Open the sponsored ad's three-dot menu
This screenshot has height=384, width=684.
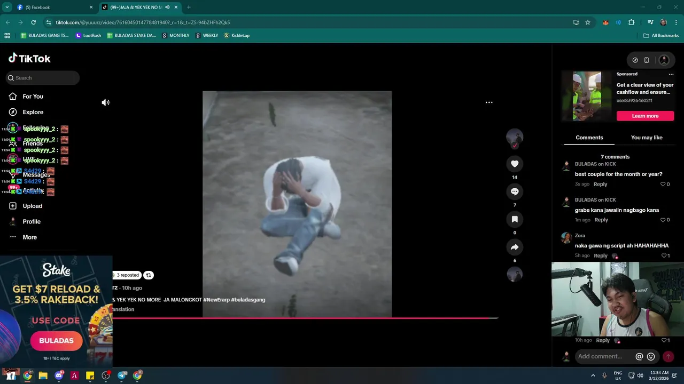coord(671,74)
